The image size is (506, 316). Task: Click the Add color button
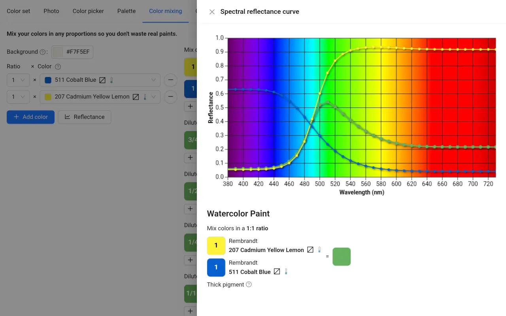click(30, 117)
